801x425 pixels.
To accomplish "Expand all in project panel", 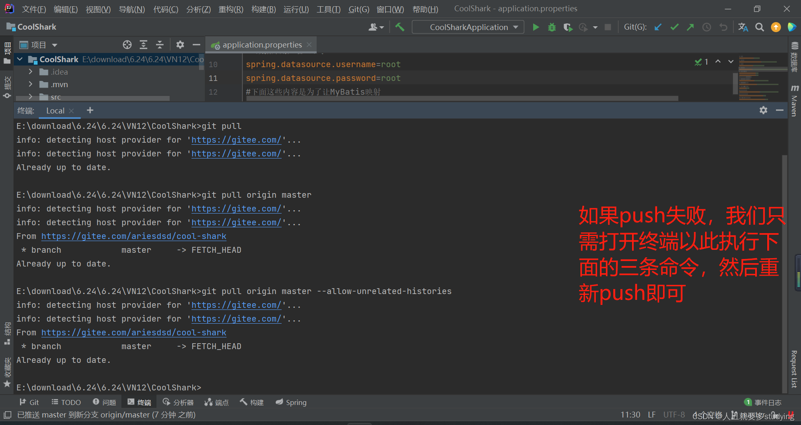I will [x=144, y=45].
